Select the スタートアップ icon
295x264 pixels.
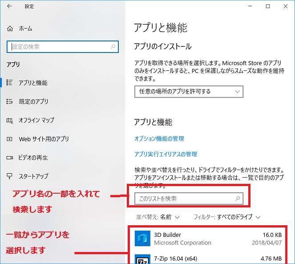(x=10, y=176)
